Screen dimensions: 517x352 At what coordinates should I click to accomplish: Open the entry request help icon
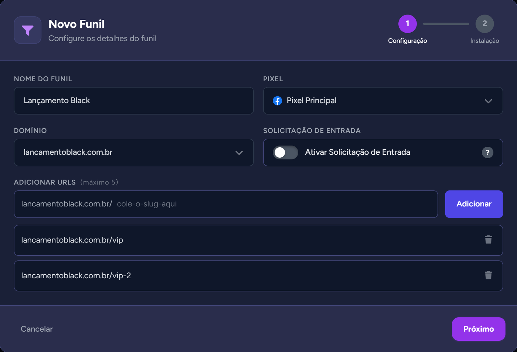[487, 152]
